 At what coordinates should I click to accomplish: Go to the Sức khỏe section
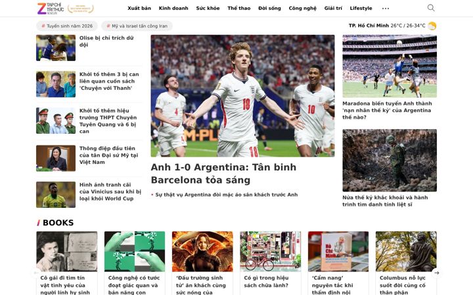point(208,8)
